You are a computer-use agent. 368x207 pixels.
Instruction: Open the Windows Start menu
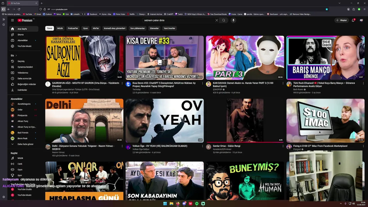coord(165,204)
